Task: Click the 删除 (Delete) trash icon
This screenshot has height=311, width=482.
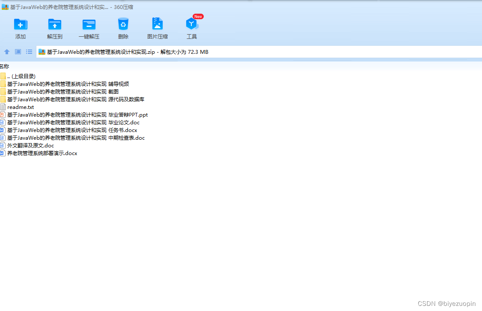Action: [123, 24]
